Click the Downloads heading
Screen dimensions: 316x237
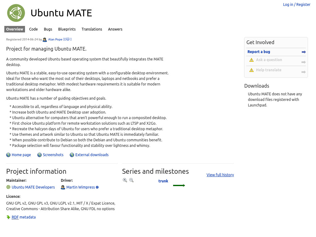pyautogui.click(x=257, y=86)
